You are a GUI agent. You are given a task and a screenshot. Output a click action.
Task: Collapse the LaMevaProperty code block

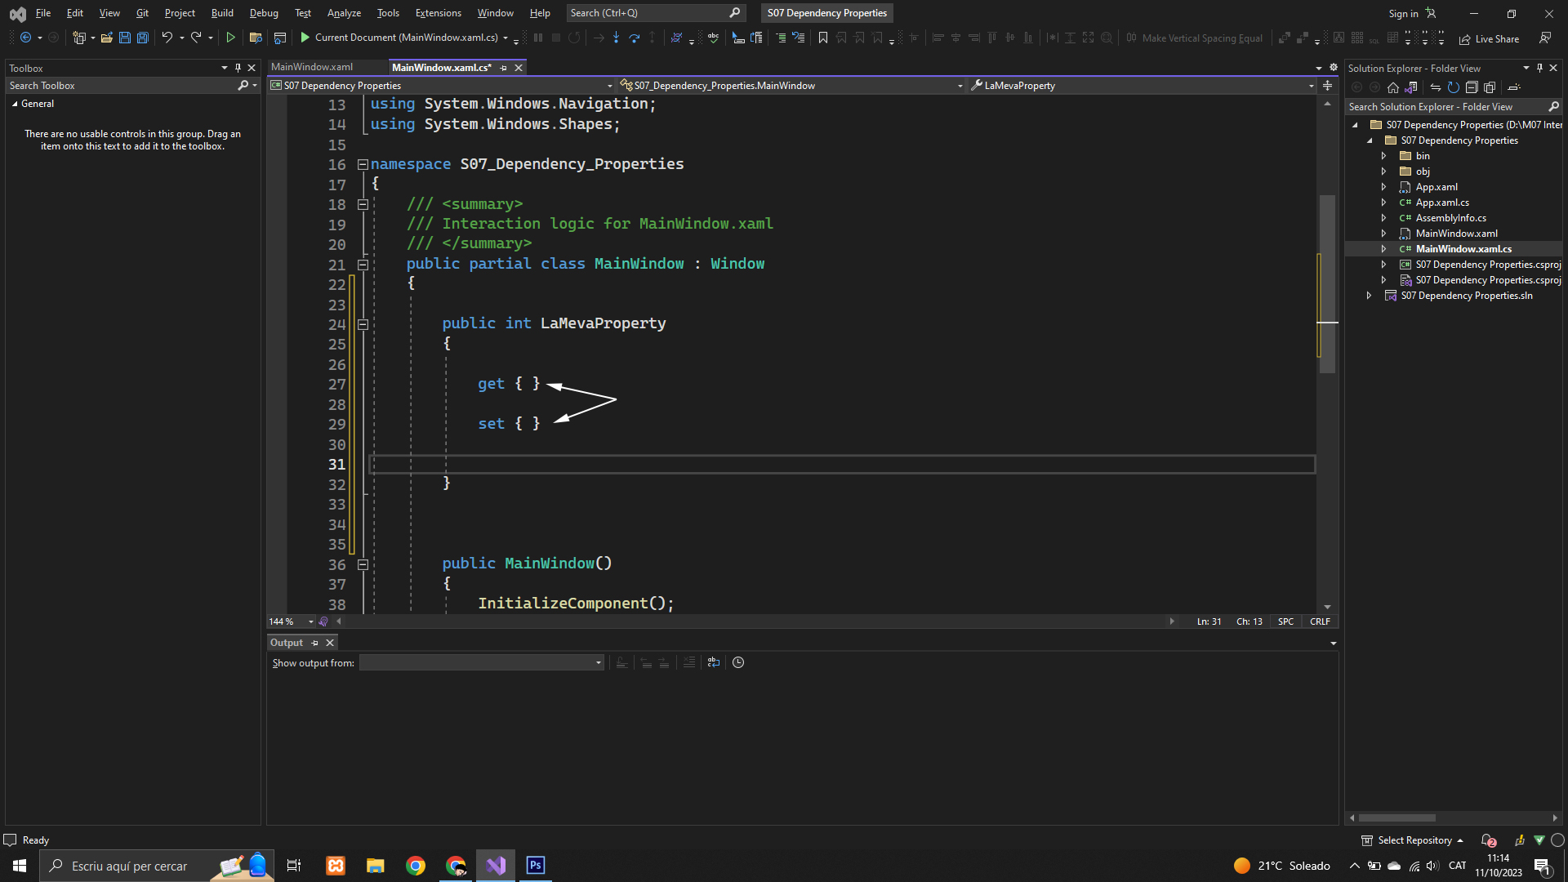point(363,324)
